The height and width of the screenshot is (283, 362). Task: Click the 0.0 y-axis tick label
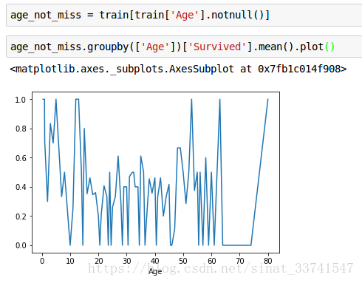coord(21,245)
